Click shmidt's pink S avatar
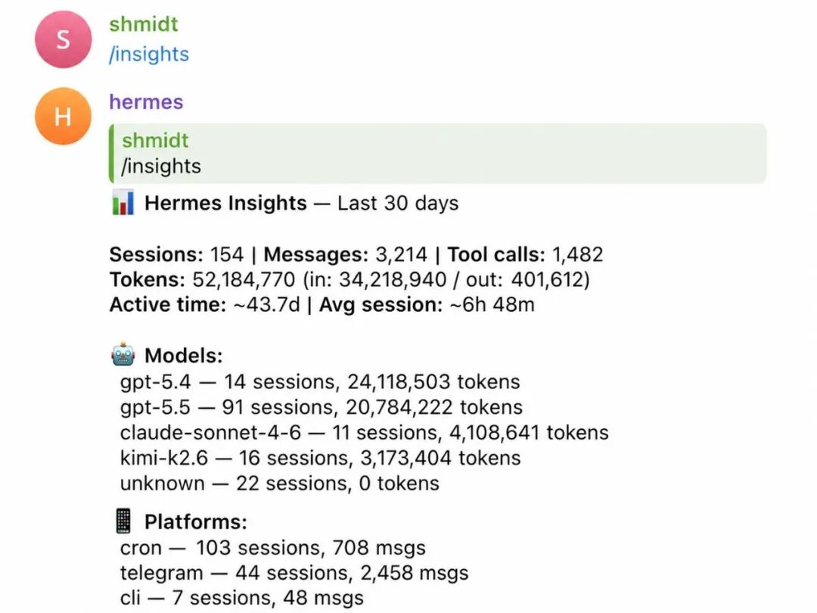This screenshot has height=613, width=817. (63, 39)
